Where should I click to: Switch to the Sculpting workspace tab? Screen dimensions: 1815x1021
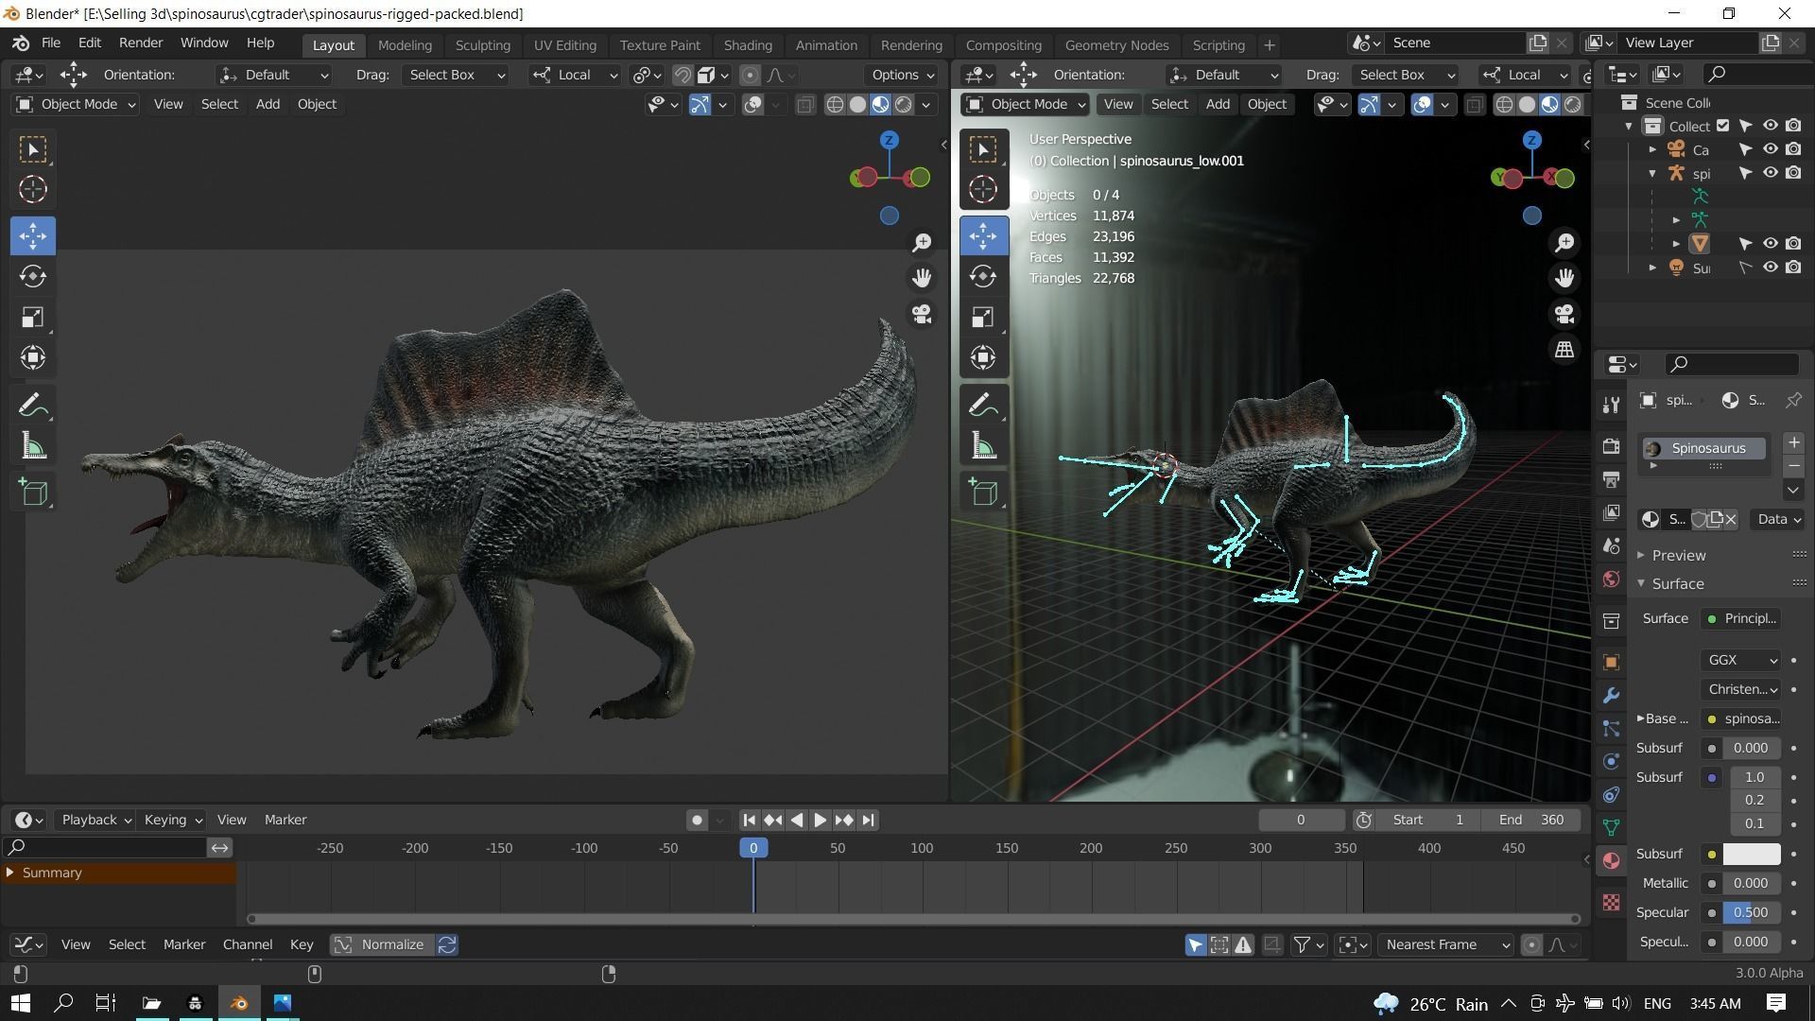pos(482,45)
